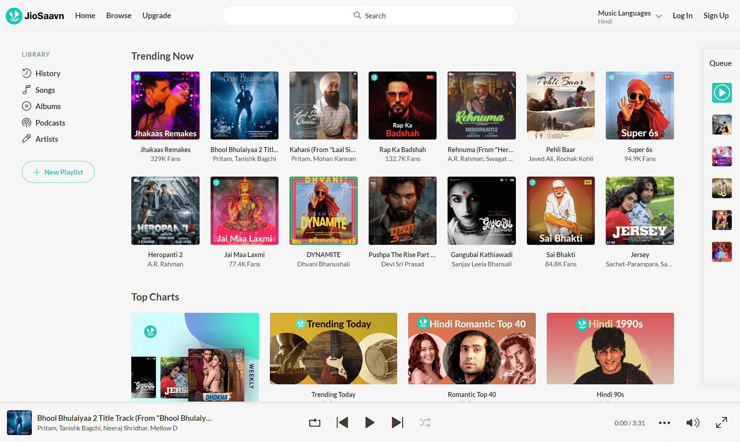Create a New Playlist
740x442 pixels.
pos(58,172)
